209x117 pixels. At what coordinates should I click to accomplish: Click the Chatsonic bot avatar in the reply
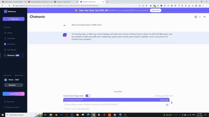65,35
